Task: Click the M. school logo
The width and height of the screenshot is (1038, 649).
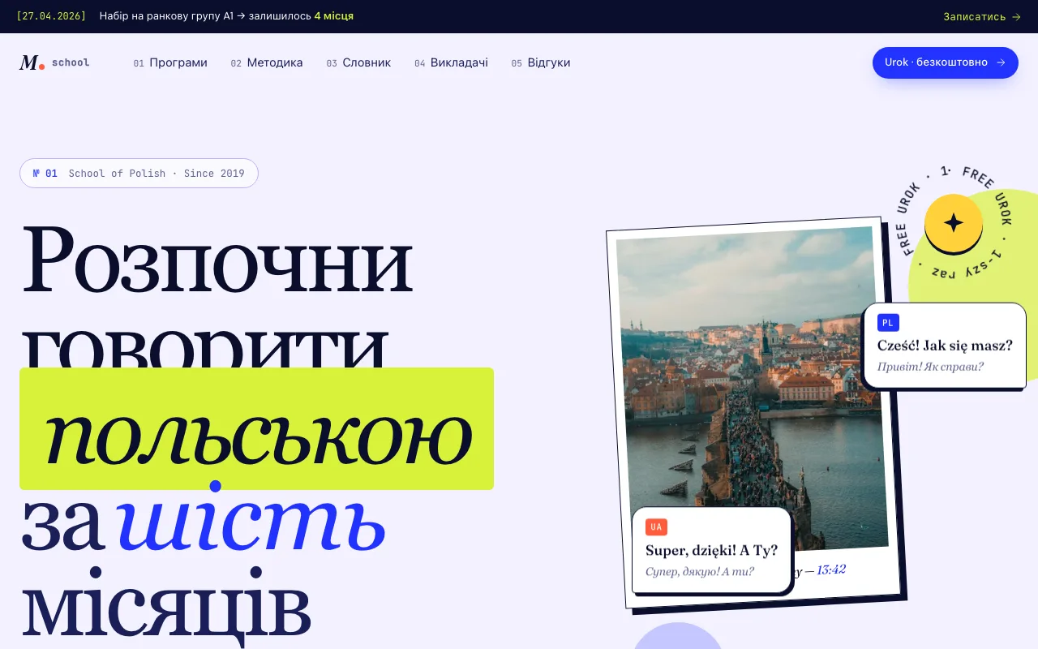Action: coord(54,62)
